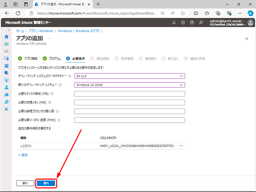The height and width of the screenshot is (192, 256).
Task: Open the feedback icon in header
Action: [x=201, y=23]
